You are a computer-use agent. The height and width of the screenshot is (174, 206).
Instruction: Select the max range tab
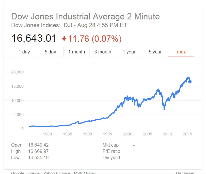[181, 52]
